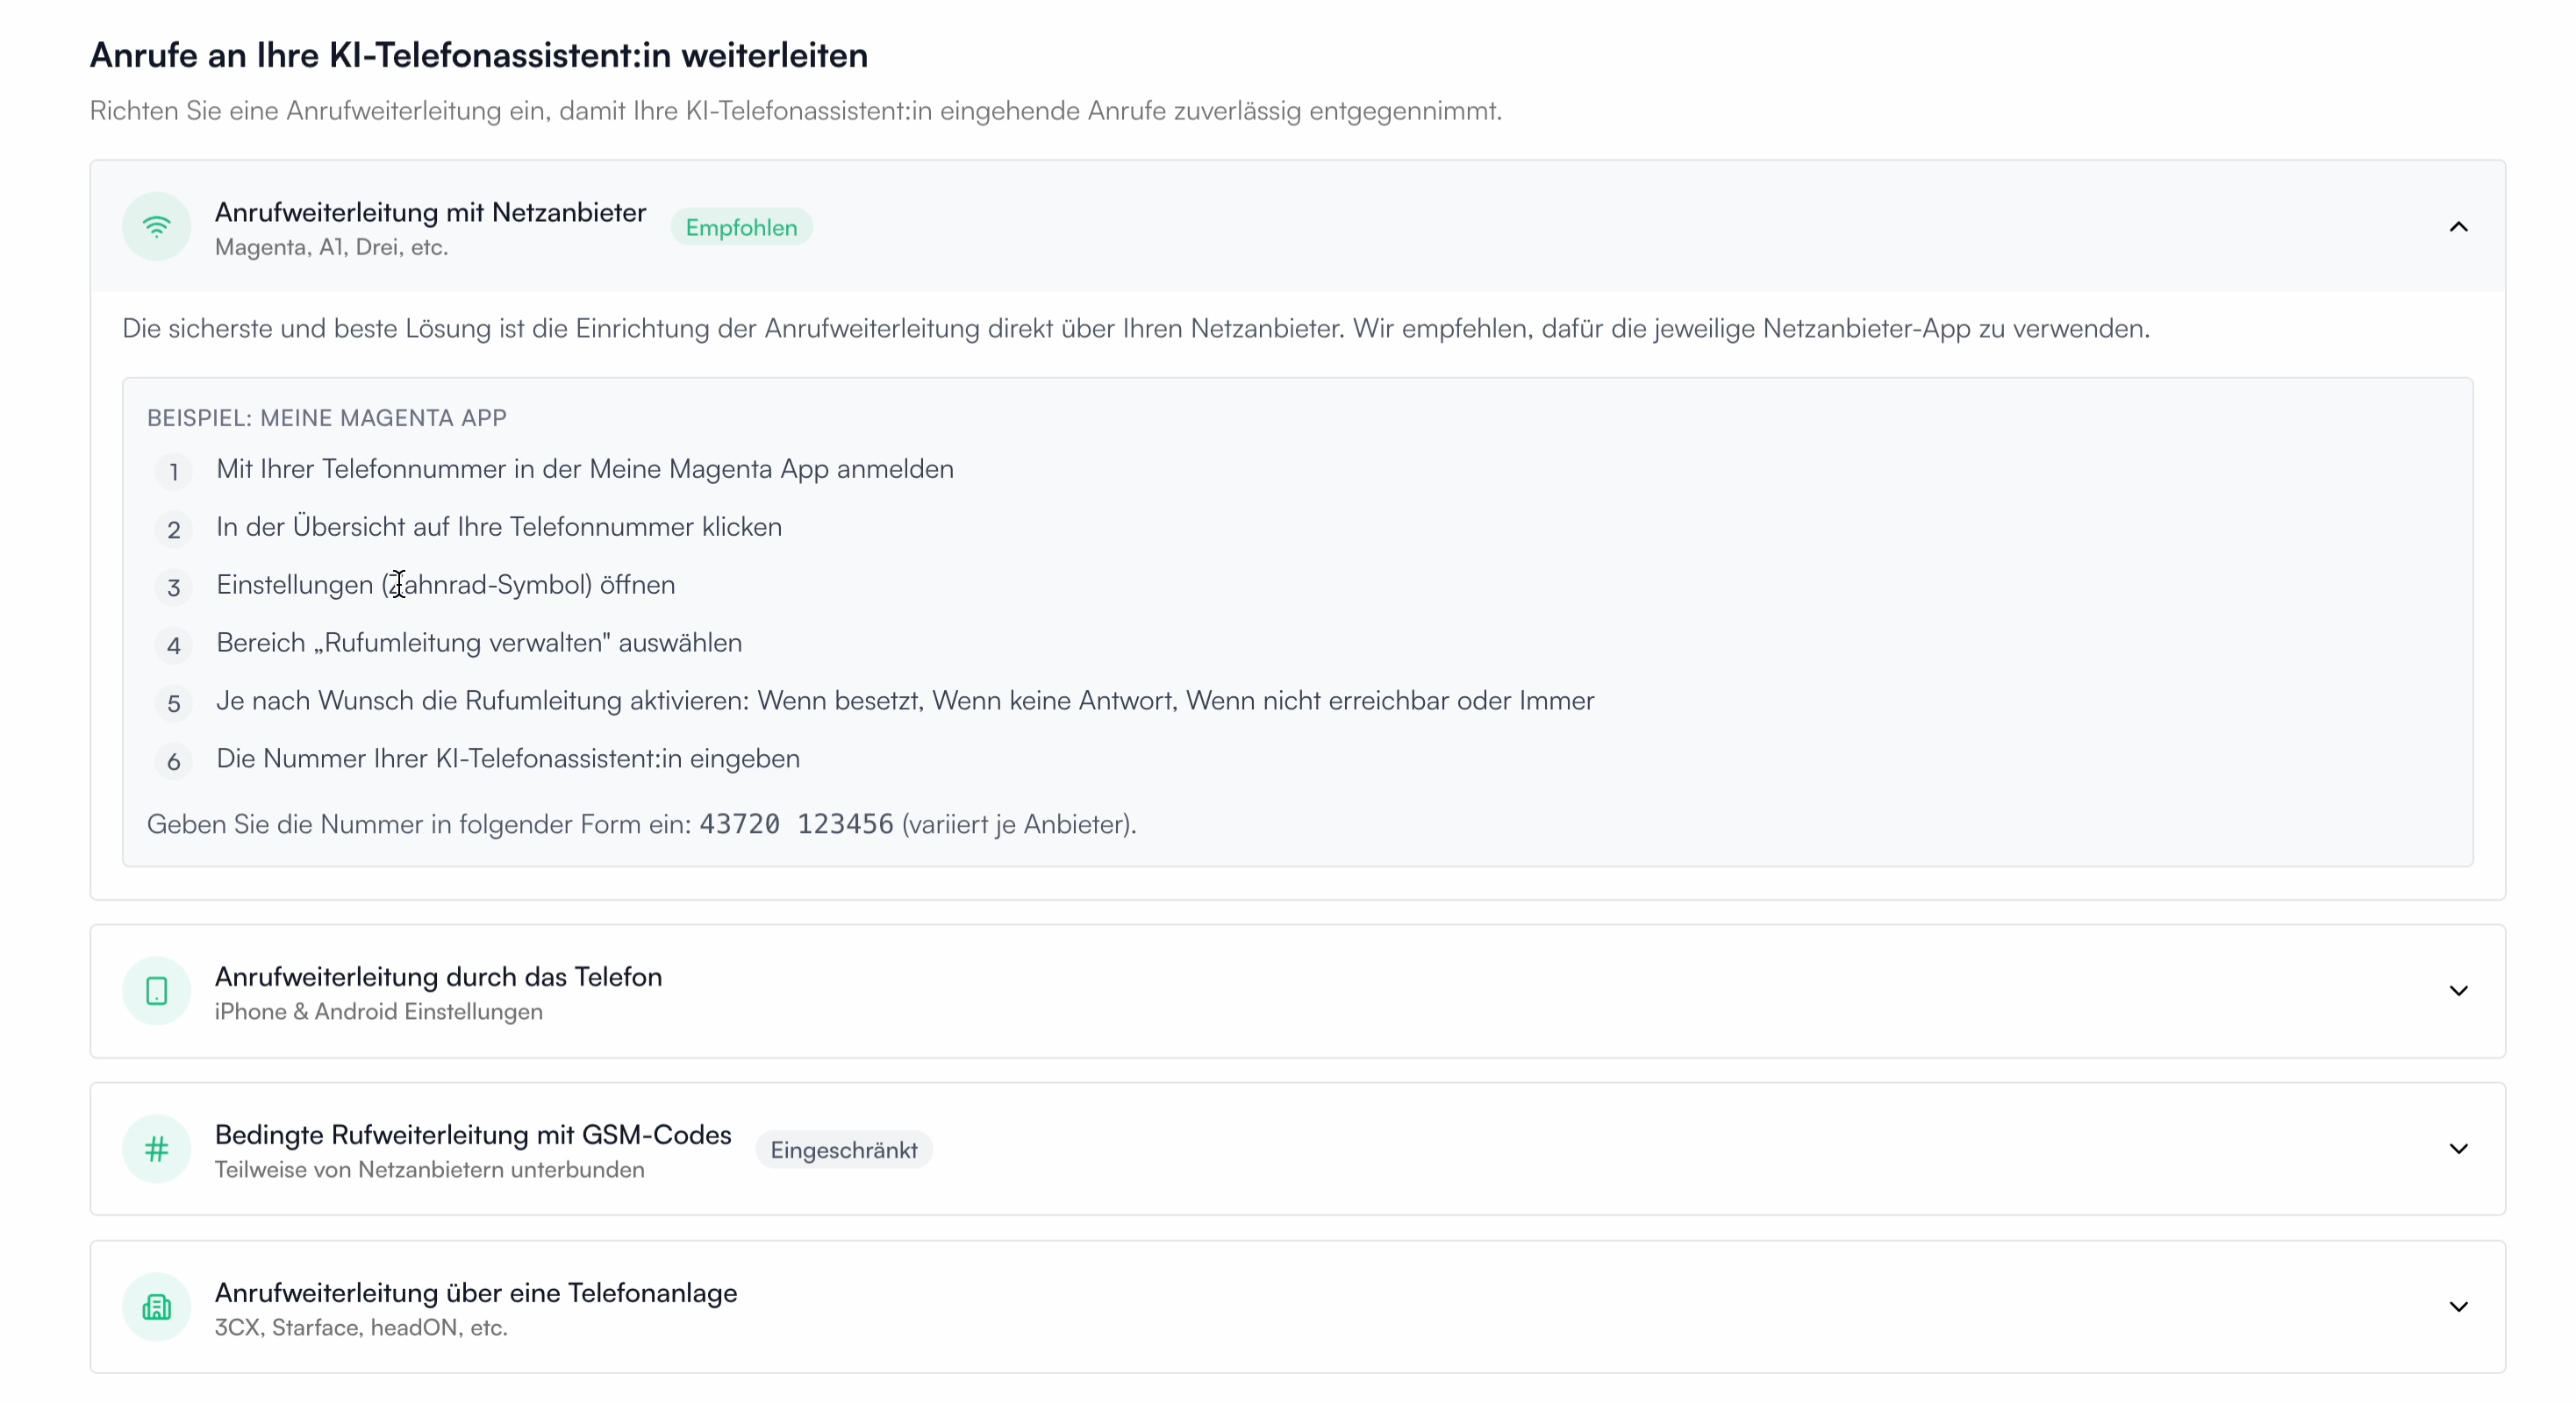The image size is (2576, 1403).
Task: Click the hash icon for GSM-Codes
Action: (156, 1150)
